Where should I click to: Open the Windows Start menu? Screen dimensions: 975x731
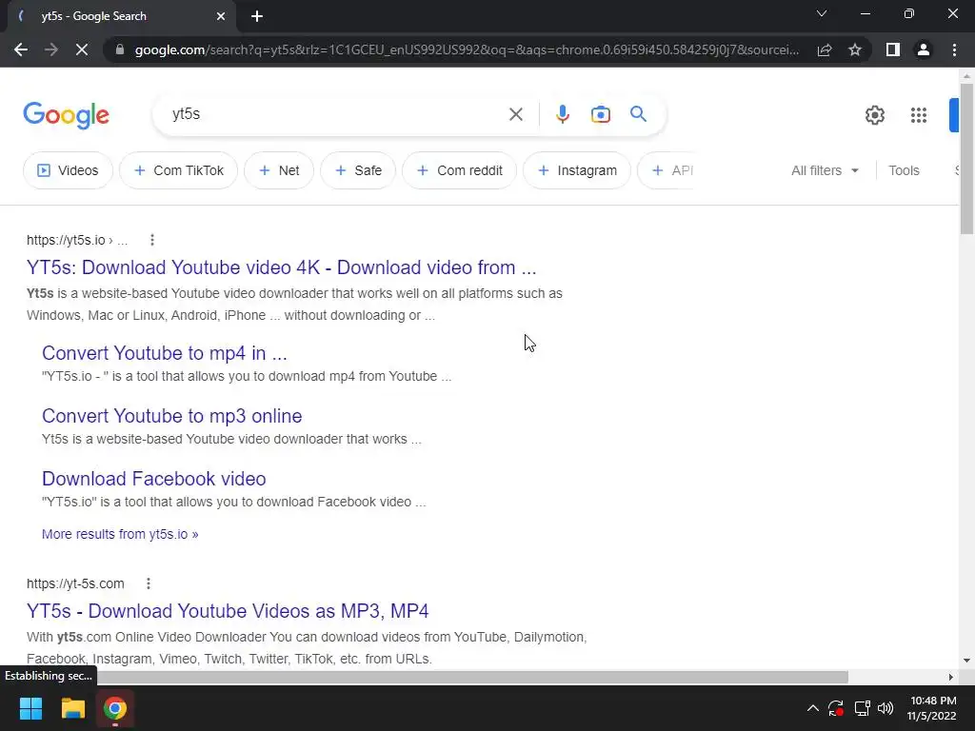(30, 708)
